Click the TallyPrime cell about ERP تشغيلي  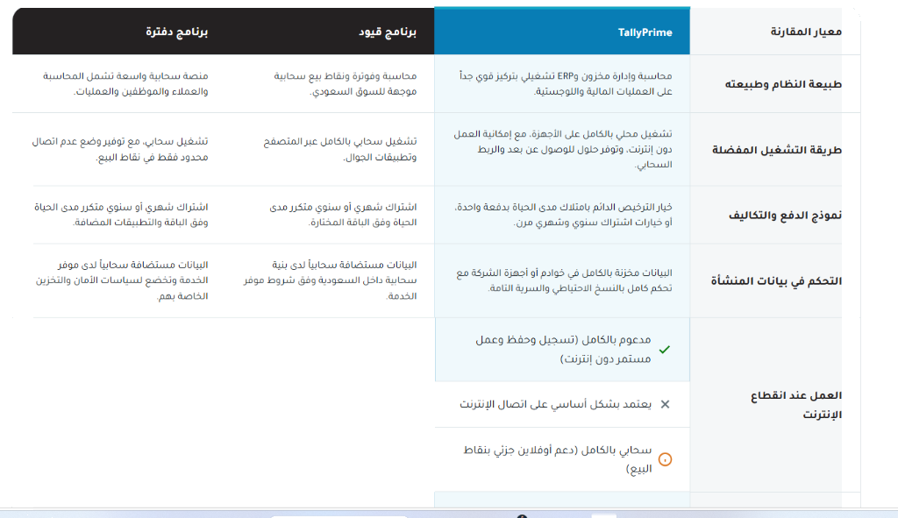pos(562,83)
